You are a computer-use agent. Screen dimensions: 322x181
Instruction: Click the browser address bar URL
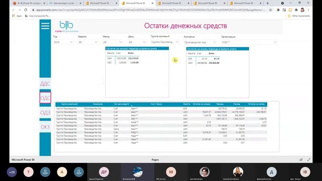(150, 10)
